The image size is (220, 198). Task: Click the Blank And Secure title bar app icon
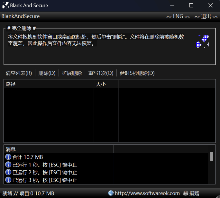[5, 5]
